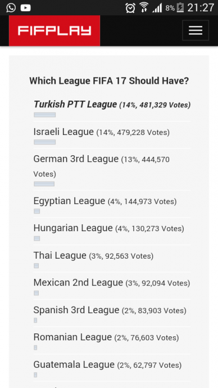Click the Turkish PTT League vote bar
Image resolution: width=218 pixels, height=388 pixels.
45,115
